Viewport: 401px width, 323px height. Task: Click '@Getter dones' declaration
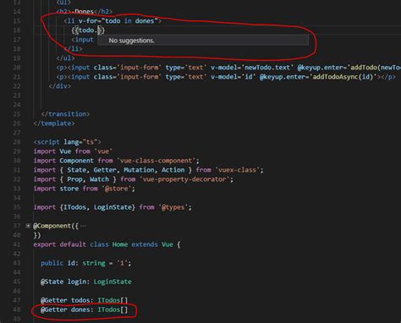[x=84, y=309]
